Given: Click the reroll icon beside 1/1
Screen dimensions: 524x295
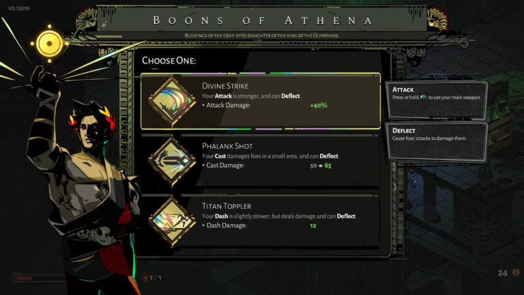Looking at the screenshot, I should [x=145, y=277].
